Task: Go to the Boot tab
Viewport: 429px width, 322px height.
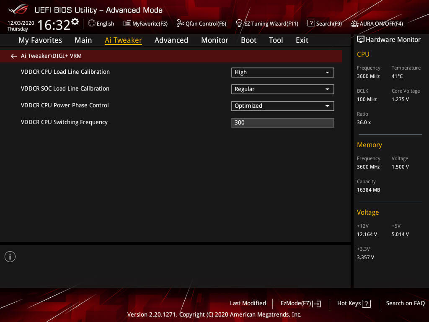Action: tap(249, 40)
